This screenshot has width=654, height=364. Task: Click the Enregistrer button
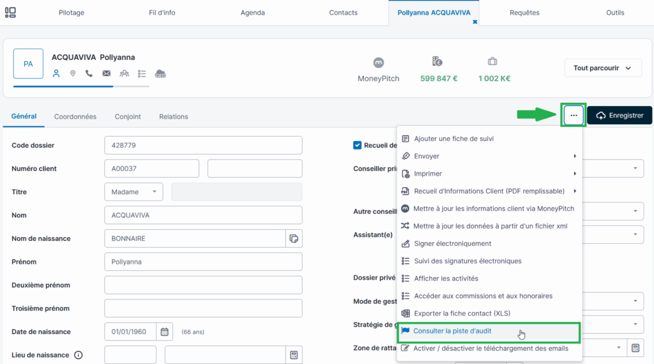(620, 116)
